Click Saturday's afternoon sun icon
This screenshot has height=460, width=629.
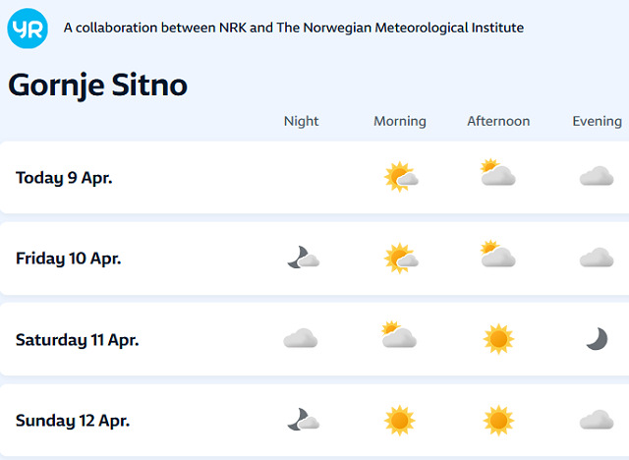point(498,339)
